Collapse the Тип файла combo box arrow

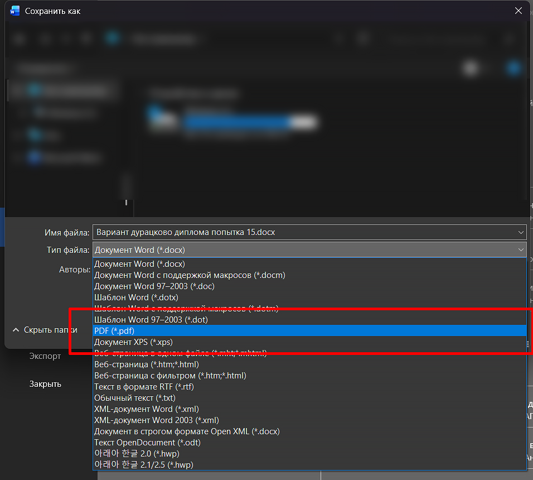click(x=521, y=249)
